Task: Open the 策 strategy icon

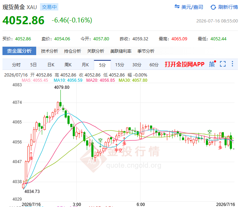Action: tap(212, 64)
